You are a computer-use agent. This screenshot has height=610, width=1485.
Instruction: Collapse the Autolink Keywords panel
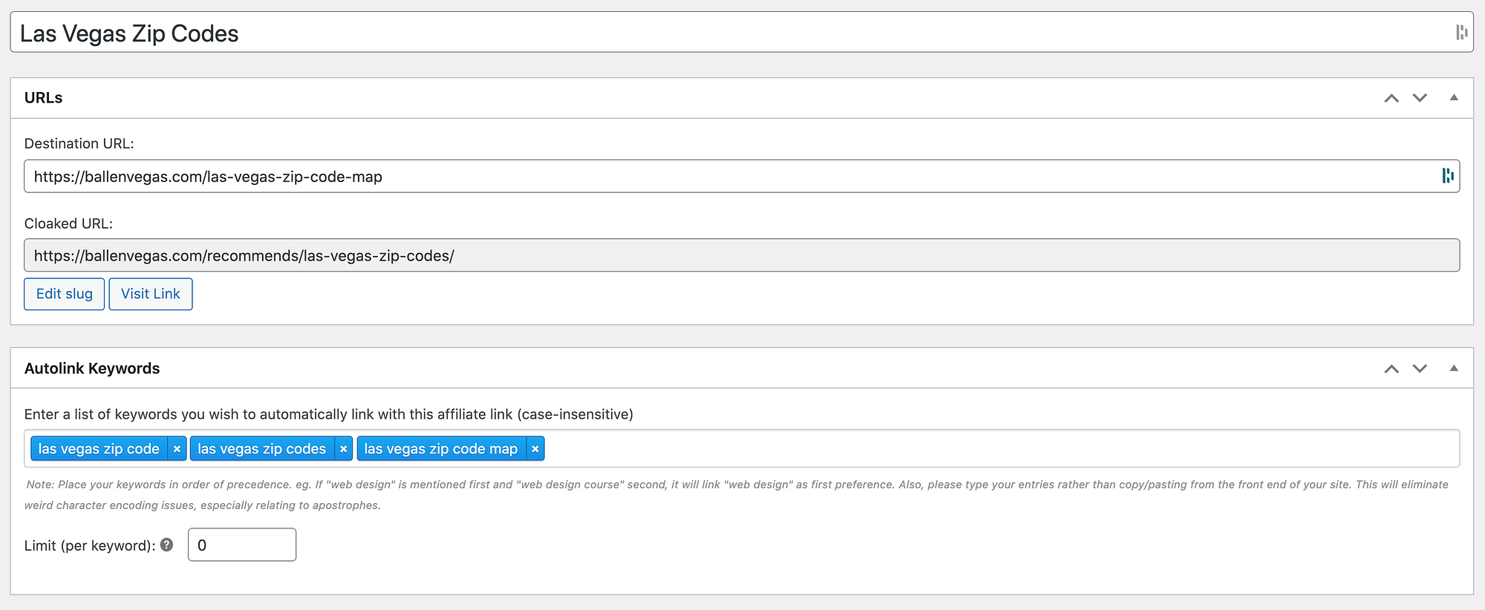(1454, 369)
